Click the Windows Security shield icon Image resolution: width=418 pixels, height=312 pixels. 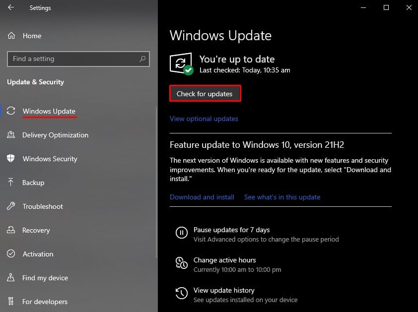coord(10,158)
